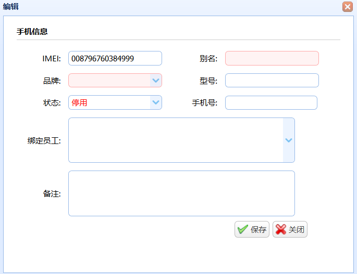357x274 pixels.
Task: Click into the 别名 text field
Action: (272, 58)
